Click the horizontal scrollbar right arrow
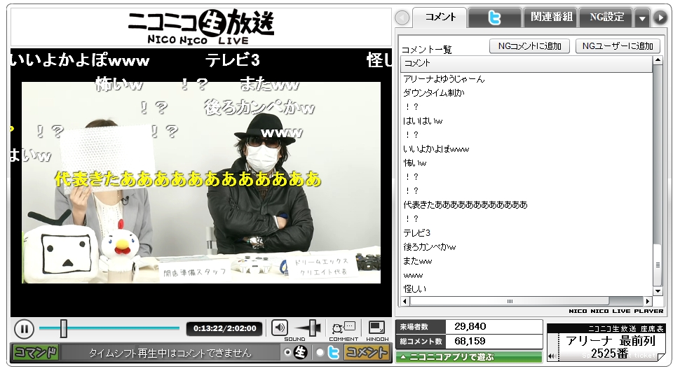 pyautogui.click(x=648, y=301)
